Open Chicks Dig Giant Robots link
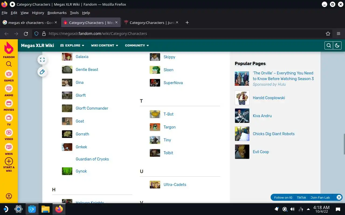Screen dimensions: 345x215 point(274,134)
